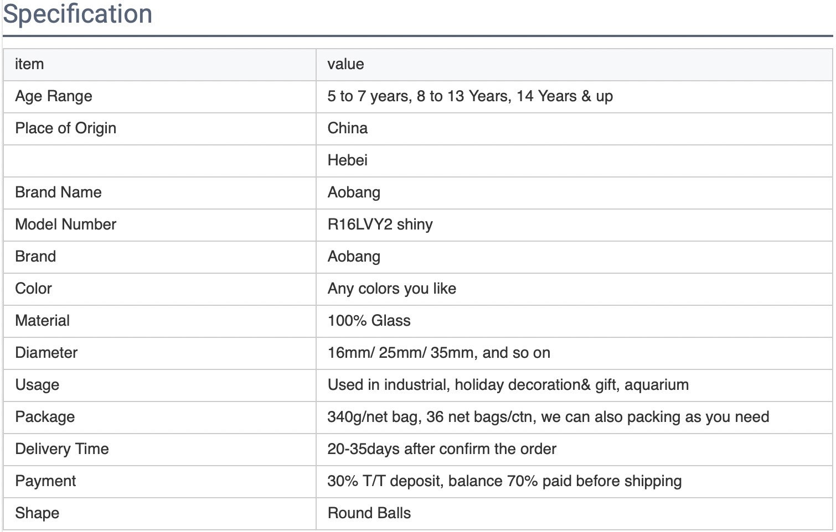Select 'Aobang' in the Brand row
The image size is (836, 532).
coord(354,257)
